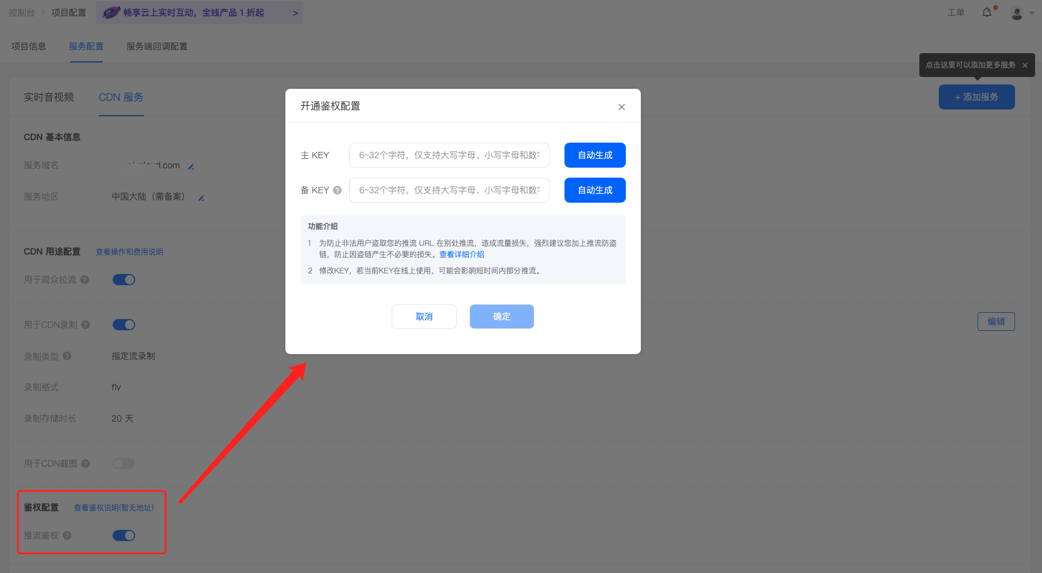The width and height of the screenshot is (1042, 573).
Task: Click the help icon next to 推流鉴权
Action: pyautogui.click(x=66, y=535)
